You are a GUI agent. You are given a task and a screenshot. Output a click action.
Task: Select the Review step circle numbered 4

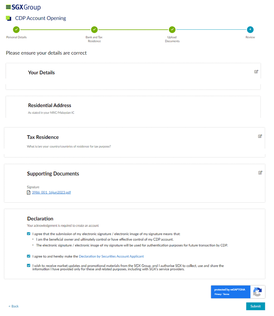tap(250, 29)
